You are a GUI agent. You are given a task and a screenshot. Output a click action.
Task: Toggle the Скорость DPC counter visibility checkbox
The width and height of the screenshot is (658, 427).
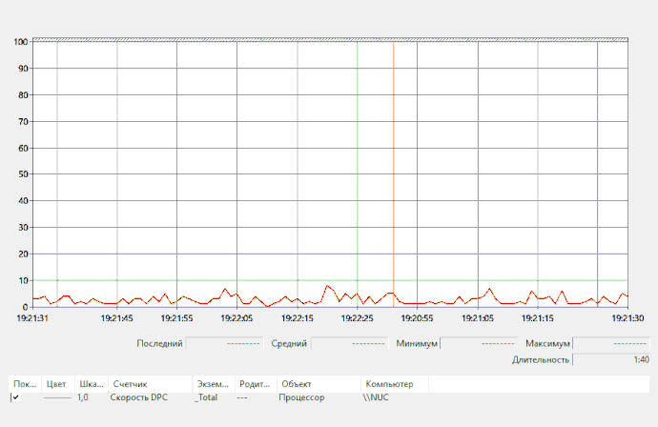(16, 397)
